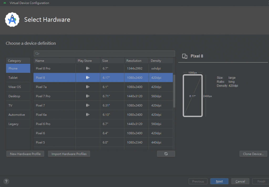Sort by the Size column header

click(x=112, y=61)
